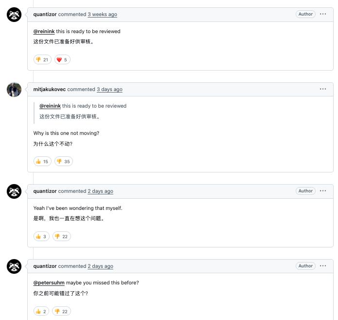Toggle heart reaction with 5 votes

tap(62, 60)
